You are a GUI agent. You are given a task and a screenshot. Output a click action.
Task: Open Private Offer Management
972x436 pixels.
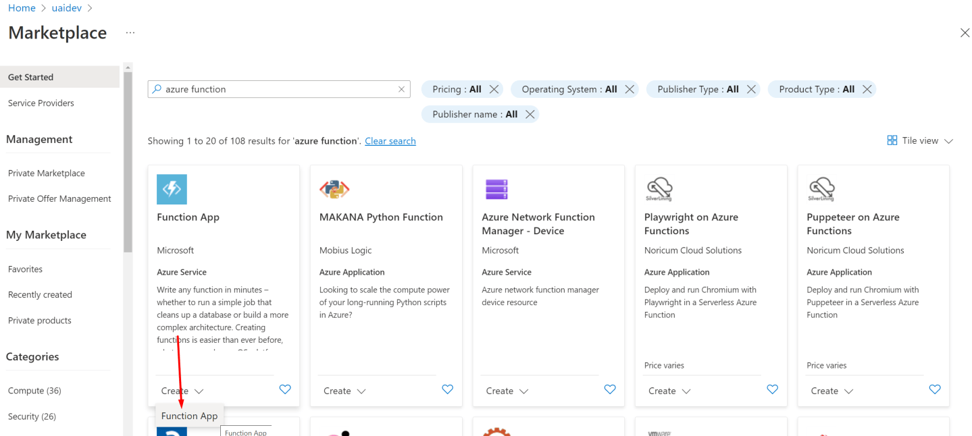pos(59,199)
